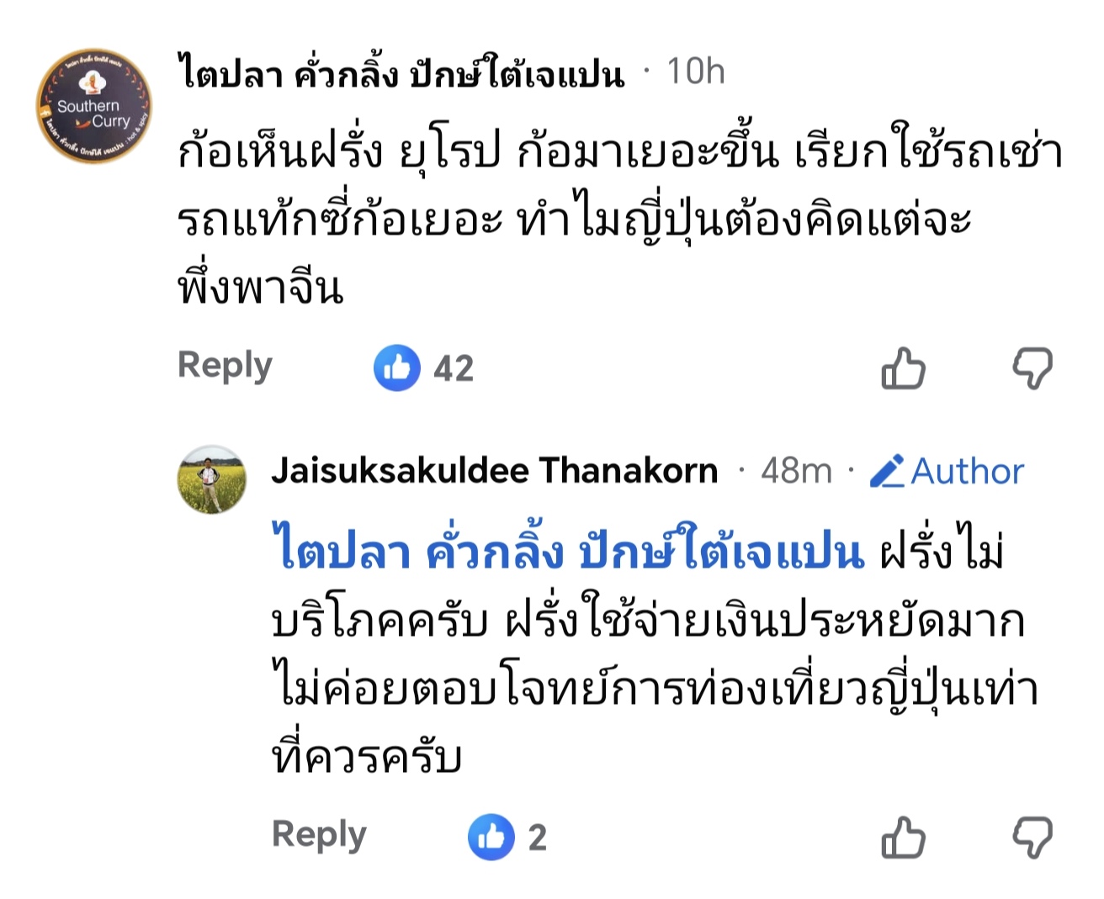Click the blue like badge beside 42
The image size is (1104, 899).
click(396, 368)
